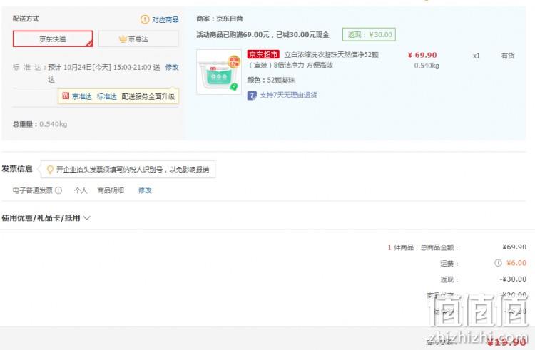Image resolution: width=535 pixels, height=350 pixels.
Task: Click the 返现 -¥30.00 amount
Action: click(x=513, y=279)
